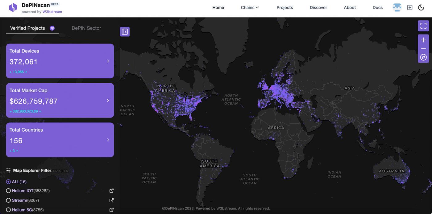Expand the Total Market Cap card

[108, 101]
